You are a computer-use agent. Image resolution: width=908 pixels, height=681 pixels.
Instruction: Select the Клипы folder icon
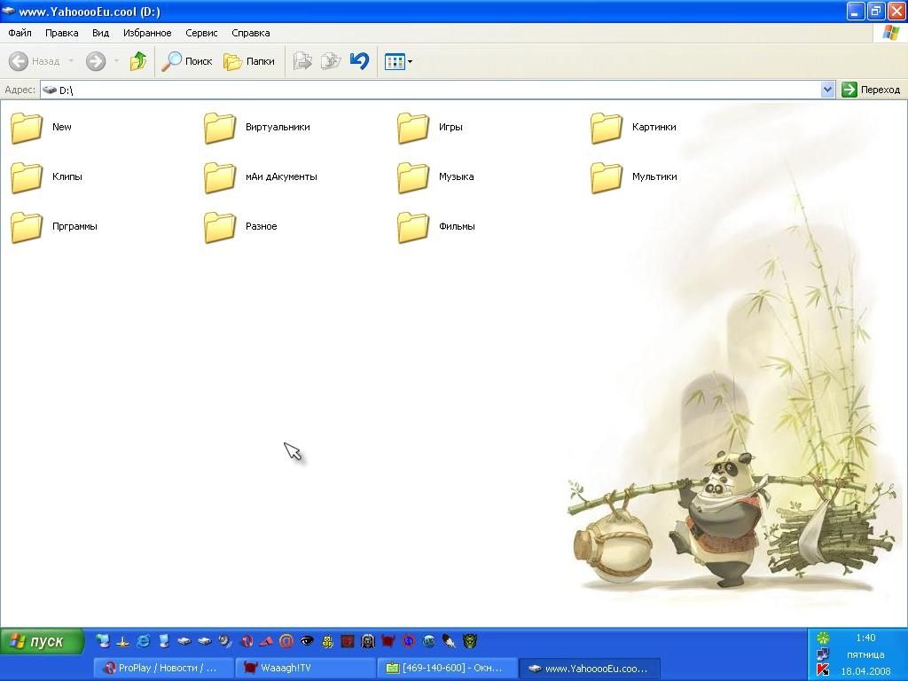(27, 177)
